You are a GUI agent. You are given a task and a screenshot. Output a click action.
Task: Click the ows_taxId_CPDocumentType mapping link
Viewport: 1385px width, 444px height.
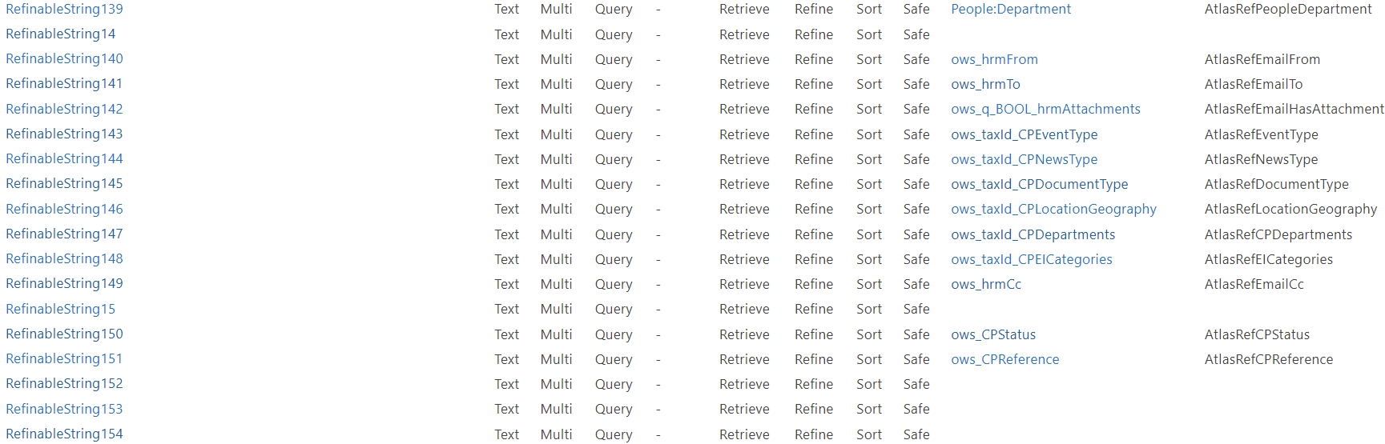(1039, 185)
